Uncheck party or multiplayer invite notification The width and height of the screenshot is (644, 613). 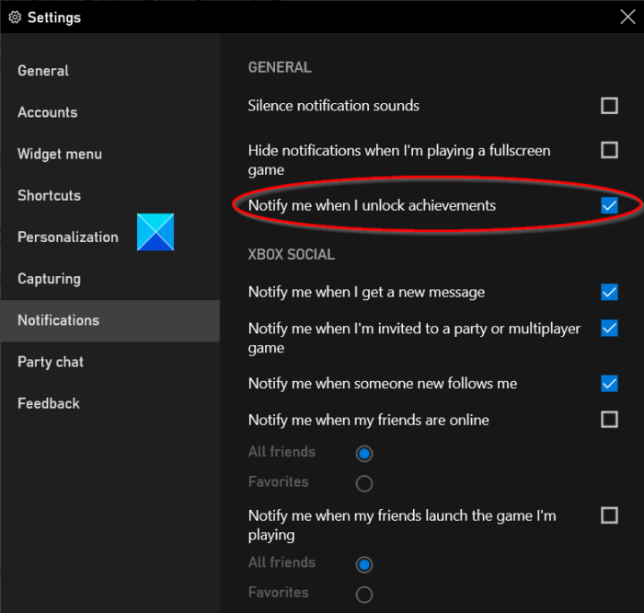coord(609,328)
